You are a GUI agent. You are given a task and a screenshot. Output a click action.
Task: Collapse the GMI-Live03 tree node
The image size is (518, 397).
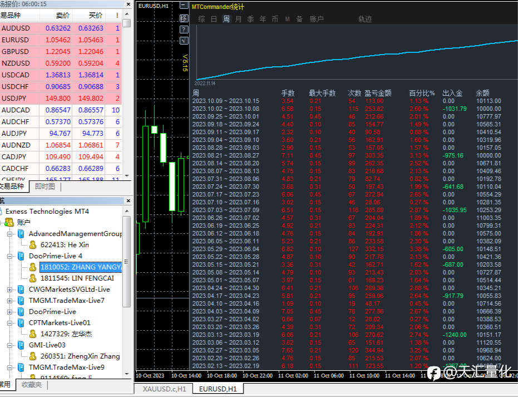point(9,345)
